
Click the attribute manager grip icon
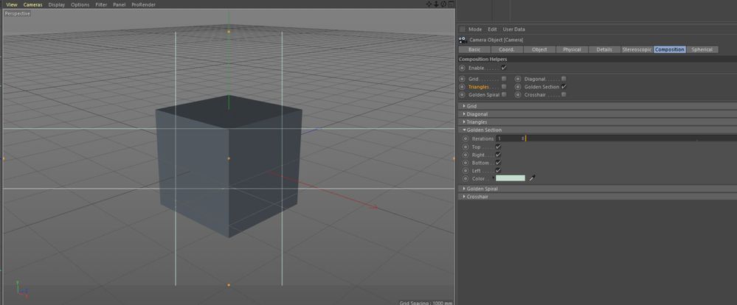(x=462, y=29)
